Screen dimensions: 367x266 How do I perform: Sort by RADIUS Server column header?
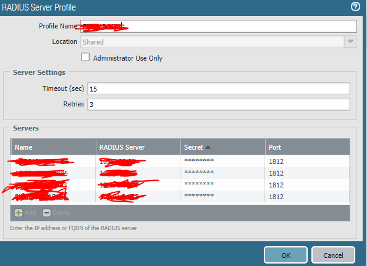138,147
